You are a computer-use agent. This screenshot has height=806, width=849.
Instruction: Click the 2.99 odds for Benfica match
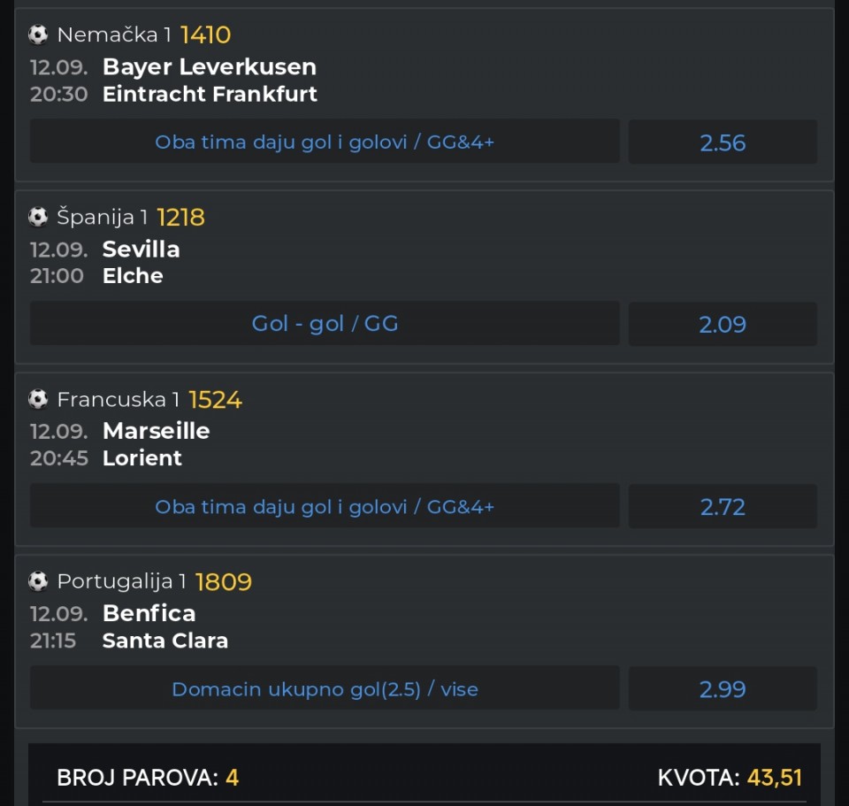point(723,689)
